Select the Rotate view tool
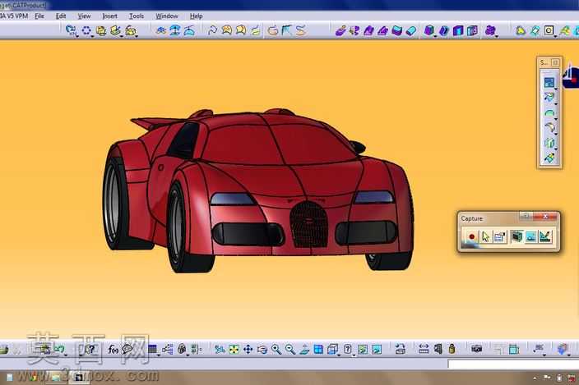 pyautogui.click(x=262, y=349)
